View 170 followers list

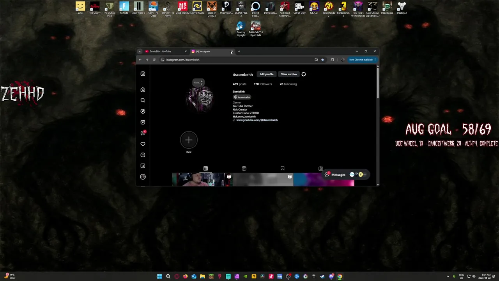263,84
